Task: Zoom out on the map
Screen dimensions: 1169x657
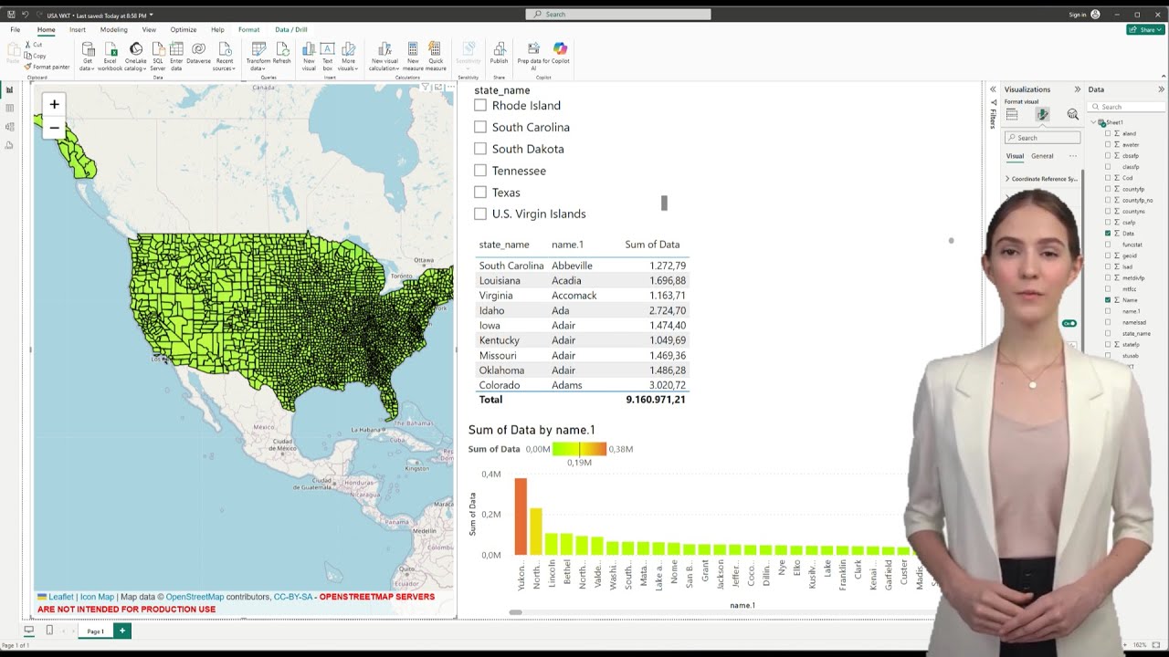Action: 54,128
